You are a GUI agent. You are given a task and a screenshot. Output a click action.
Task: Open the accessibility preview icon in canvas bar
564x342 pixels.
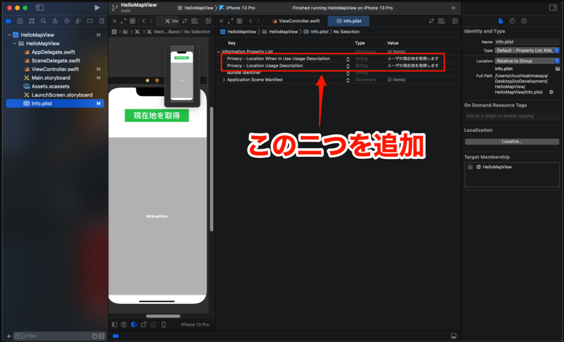tap(125, 324)
